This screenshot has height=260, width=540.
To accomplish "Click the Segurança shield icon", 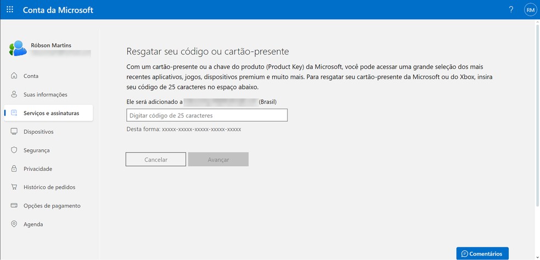I will point(14,150).
